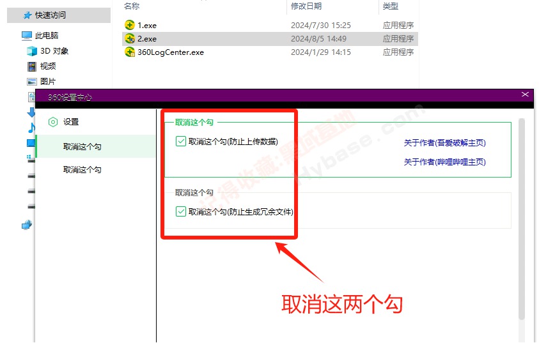This screenshot has width=539, height=343.
Task: Close the 360设置中心 window
Action: pyautogui.click(x=525, y=95)
